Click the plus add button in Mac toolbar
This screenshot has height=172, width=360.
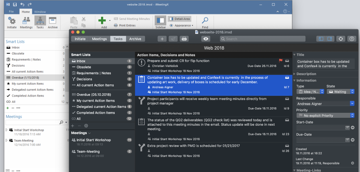pos(162,39)
